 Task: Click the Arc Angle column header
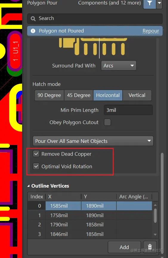134,197
